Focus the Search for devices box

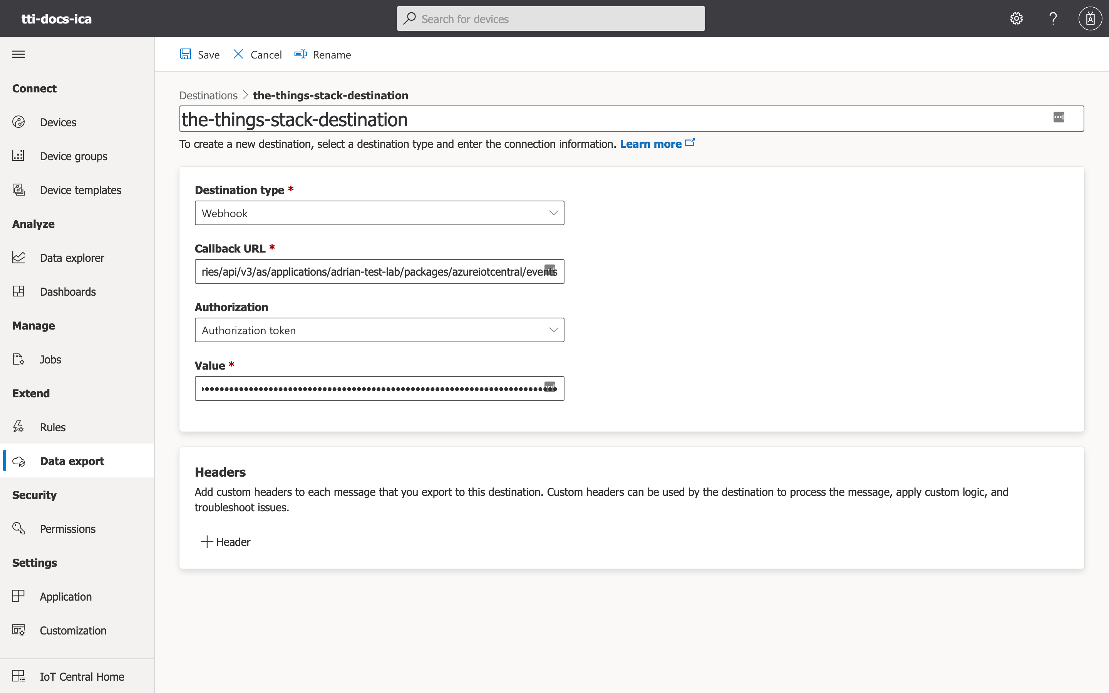(550, 19)
